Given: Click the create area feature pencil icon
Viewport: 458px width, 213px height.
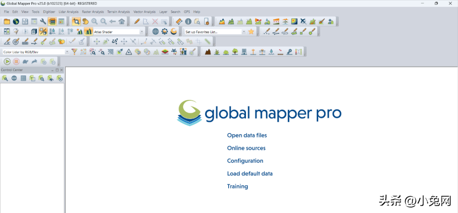Looking at the screenshot, I should point(294,31).
